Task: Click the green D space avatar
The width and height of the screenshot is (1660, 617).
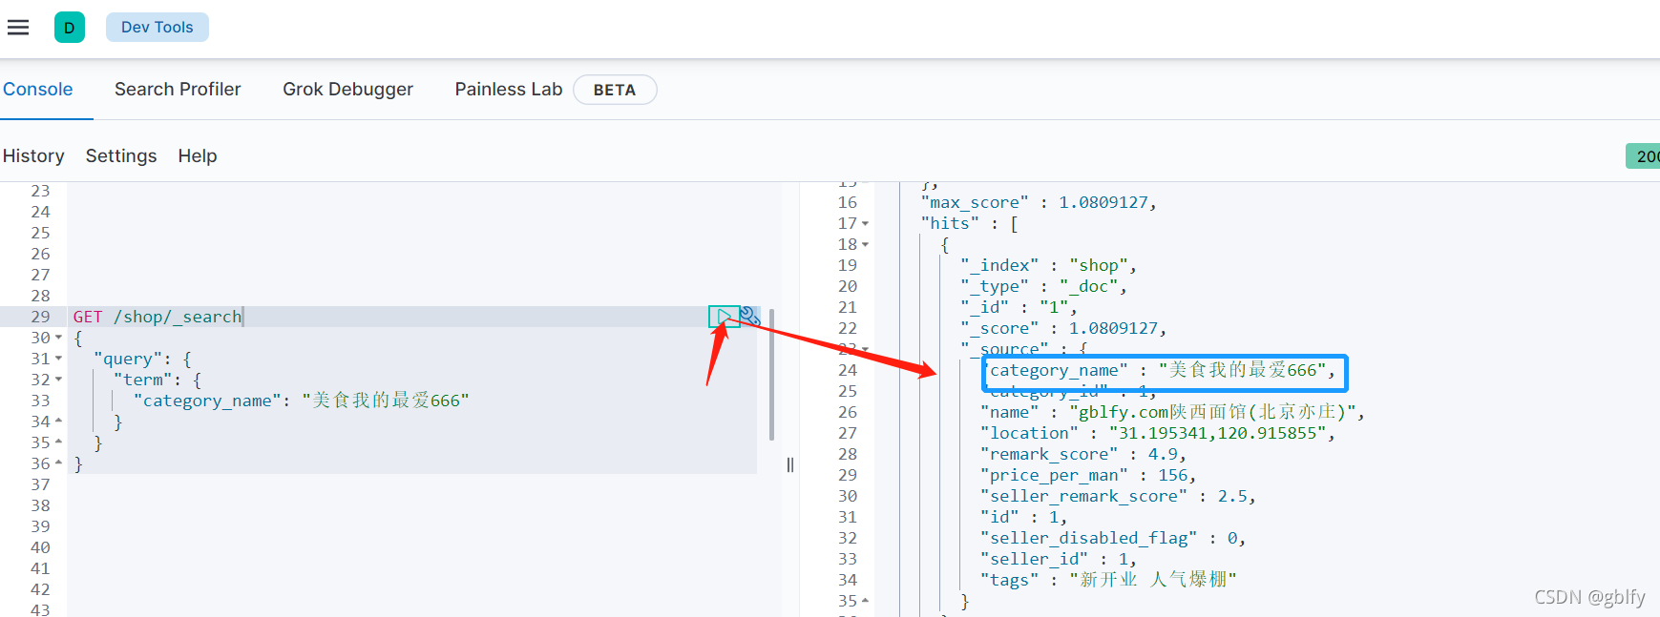Action: 70,28
